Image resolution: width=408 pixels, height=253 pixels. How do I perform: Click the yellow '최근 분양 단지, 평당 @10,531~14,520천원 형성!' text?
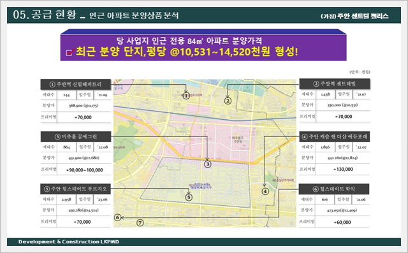187,52
